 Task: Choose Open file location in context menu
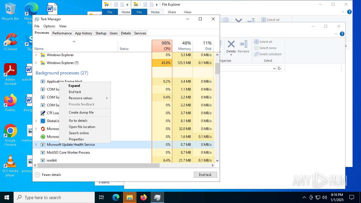[x=85, y=127]
